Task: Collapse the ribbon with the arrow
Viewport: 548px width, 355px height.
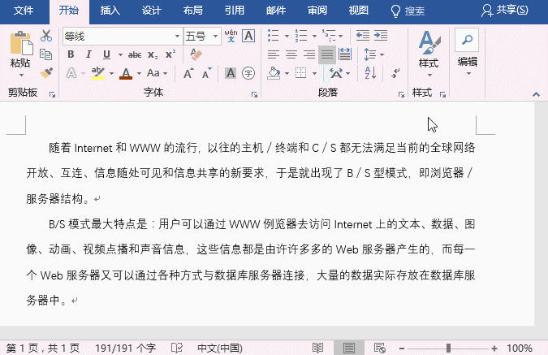Action: click(536, 94)
